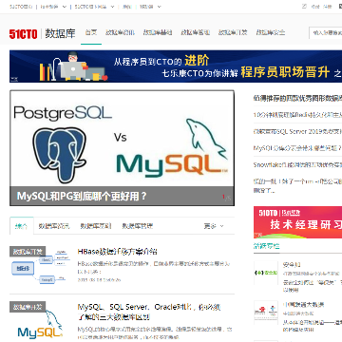Expand the 技术频道 dropdown in top bar
The width and height of the screenshot is (342, 342).
(53, 7)
